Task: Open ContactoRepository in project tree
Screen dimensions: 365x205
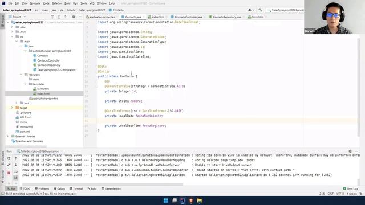Action: point(48,65)
